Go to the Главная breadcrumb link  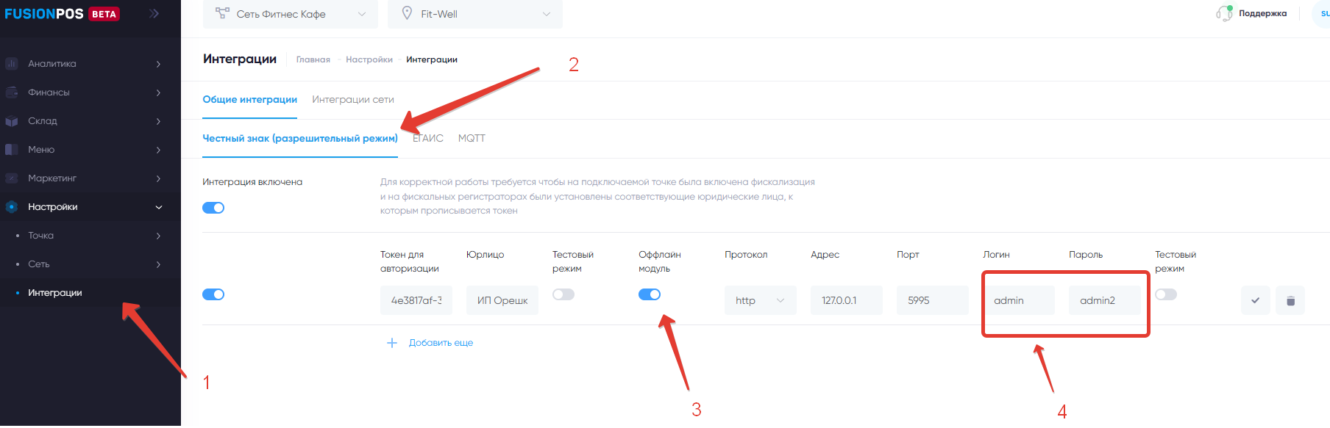click(x=313, y=59)
